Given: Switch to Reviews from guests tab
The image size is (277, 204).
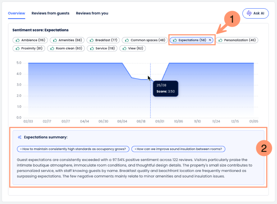Looking at the screenshot, I should [50, 13].
